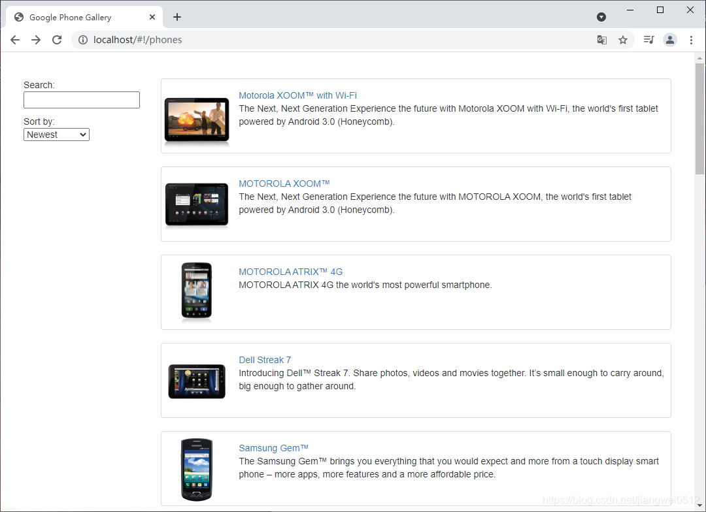Bookmark this page with the star
This screenshot has width=706, height=512.
click(x=623, y=40)
